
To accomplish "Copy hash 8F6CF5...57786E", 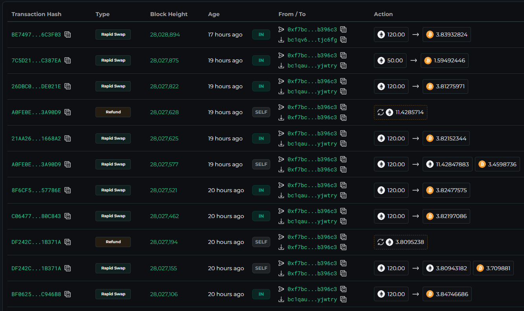I will [68, 190].
